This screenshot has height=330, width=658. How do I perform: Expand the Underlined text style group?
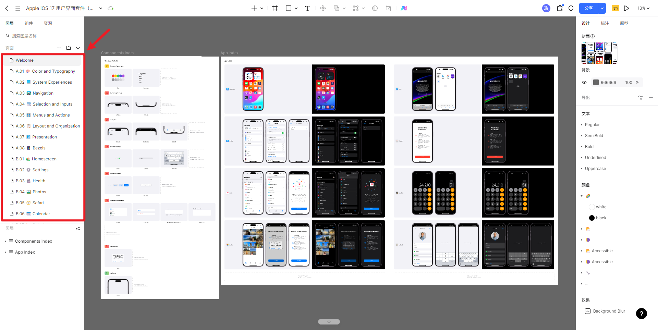582,158
